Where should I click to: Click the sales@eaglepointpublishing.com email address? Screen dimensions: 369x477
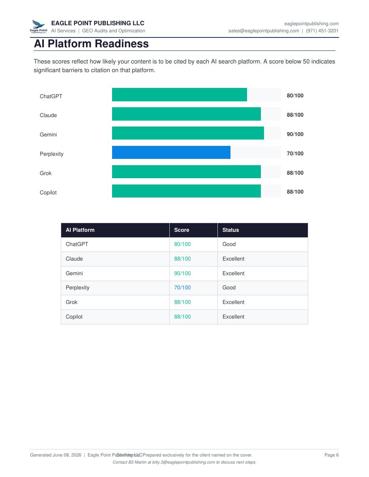[x=264, y=31]
